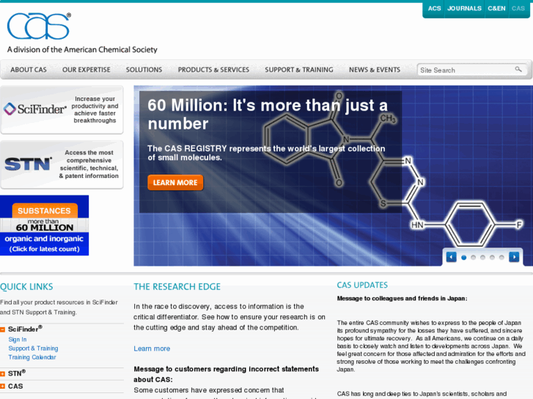Viewport: 533px width, 399px height.
Task: Click 'Message to colleagues and friends in Japan'
Action: tap(402, 299)
